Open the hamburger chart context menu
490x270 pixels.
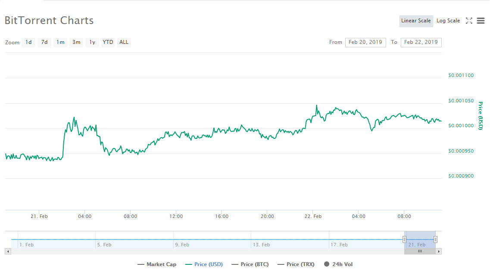pos(481,21)
